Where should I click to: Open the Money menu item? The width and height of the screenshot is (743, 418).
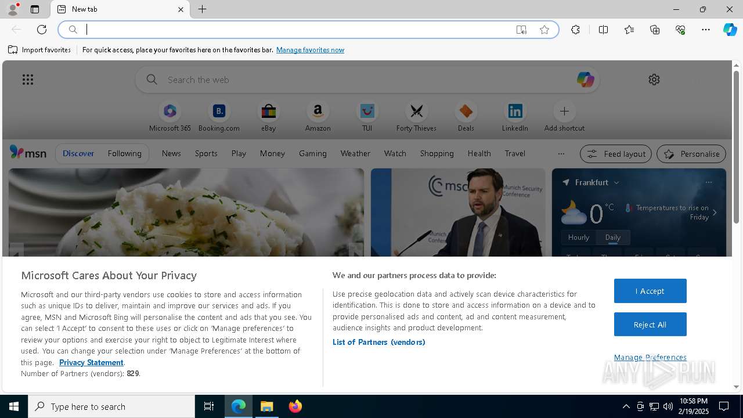272,153
